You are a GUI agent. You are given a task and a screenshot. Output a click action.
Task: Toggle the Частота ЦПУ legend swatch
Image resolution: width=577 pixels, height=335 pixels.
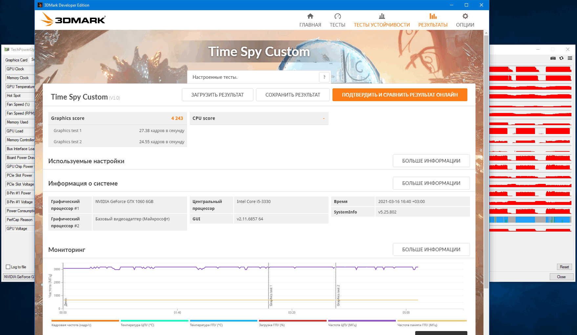pos(362,321)
